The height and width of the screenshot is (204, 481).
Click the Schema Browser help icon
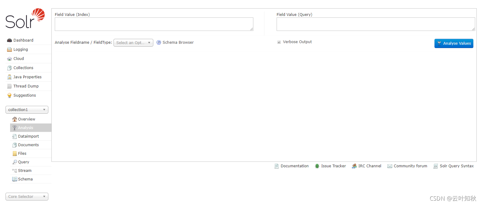159,43
